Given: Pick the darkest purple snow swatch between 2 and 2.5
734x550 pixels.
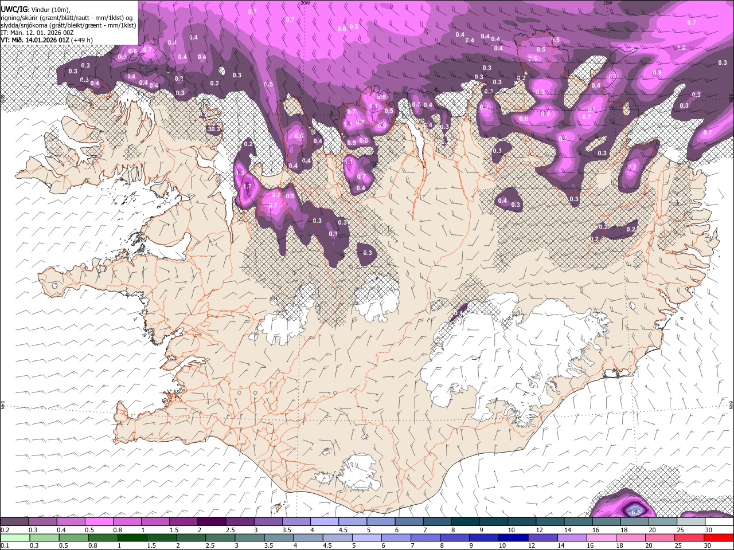Looking at the screenshot, I should tap(211, 522).
